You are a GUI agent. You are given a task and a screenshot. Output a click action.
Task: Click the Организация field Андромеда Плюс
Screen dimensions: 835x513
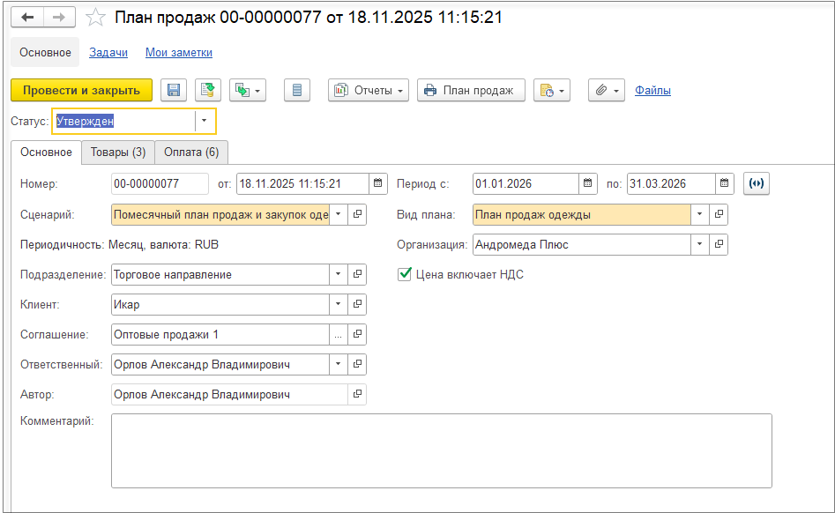582,244
